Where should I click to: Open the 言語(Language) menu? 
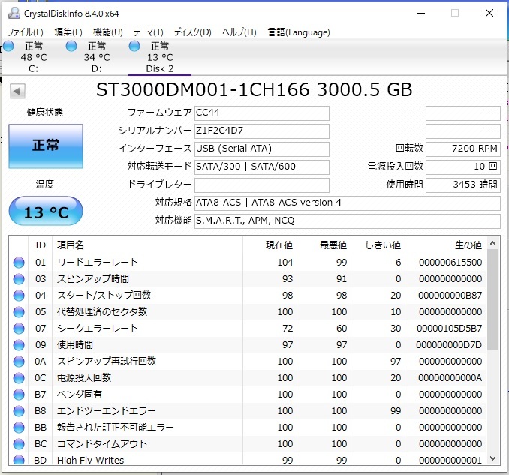click(x=299, y=32)
